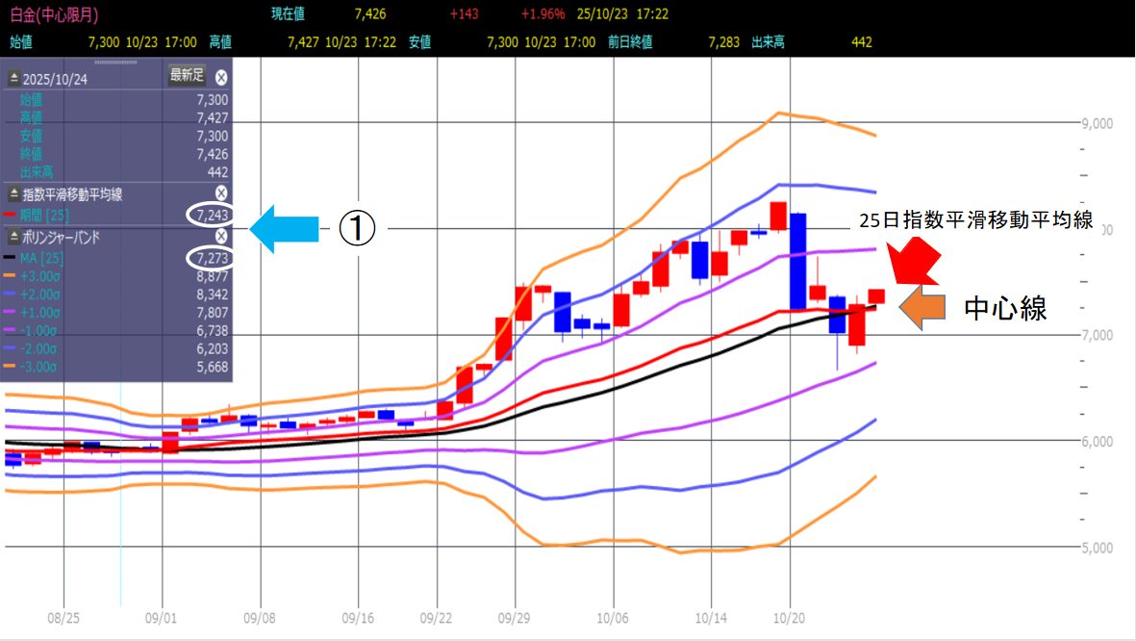Click the large blue candlestick at 10/20
Image resolution: width=1136 pixels, height=641 pixels.
pos(797,261)
